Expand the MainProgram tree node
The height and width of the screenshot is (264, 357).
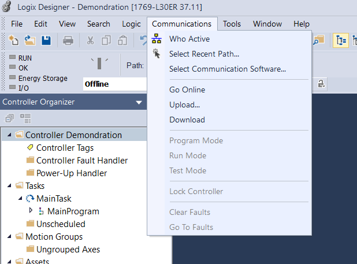click(x=31, y=211)
